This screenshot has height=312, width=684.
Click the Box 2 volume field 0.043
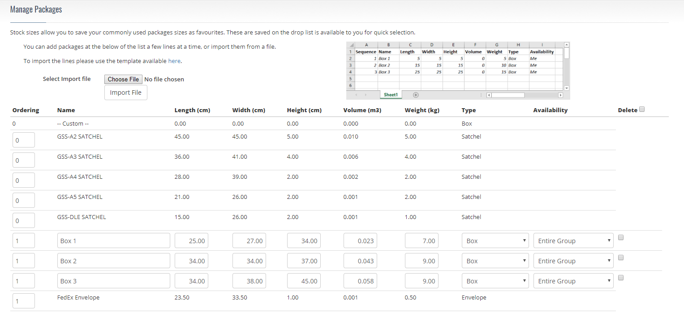[x=360, y=261]
